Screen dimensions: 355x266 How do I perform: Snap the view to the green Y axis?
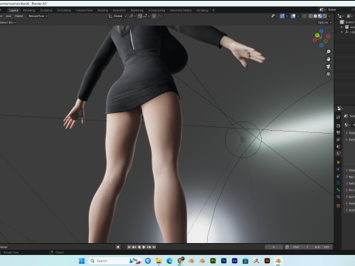pos(317,35)
